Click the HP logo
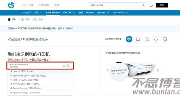 click(x=11, y=5)
